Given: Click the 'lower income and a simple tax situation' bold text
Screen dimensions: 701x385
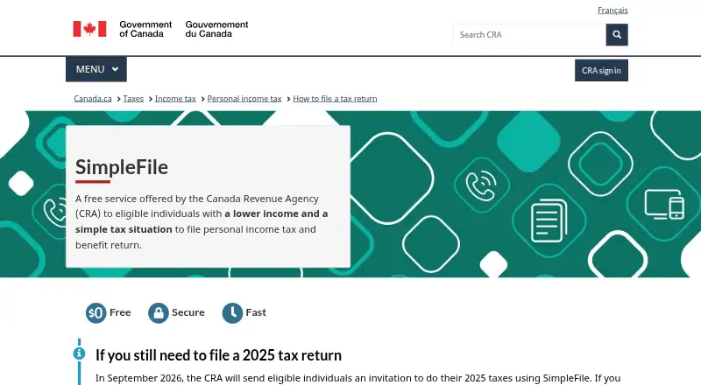Looking at the screenshot, I should 202,221.
